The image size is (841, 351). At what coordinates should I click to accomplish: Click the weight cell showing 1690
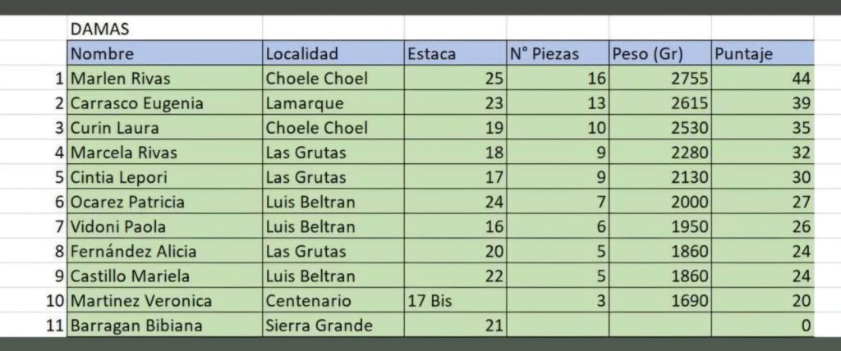659,301
